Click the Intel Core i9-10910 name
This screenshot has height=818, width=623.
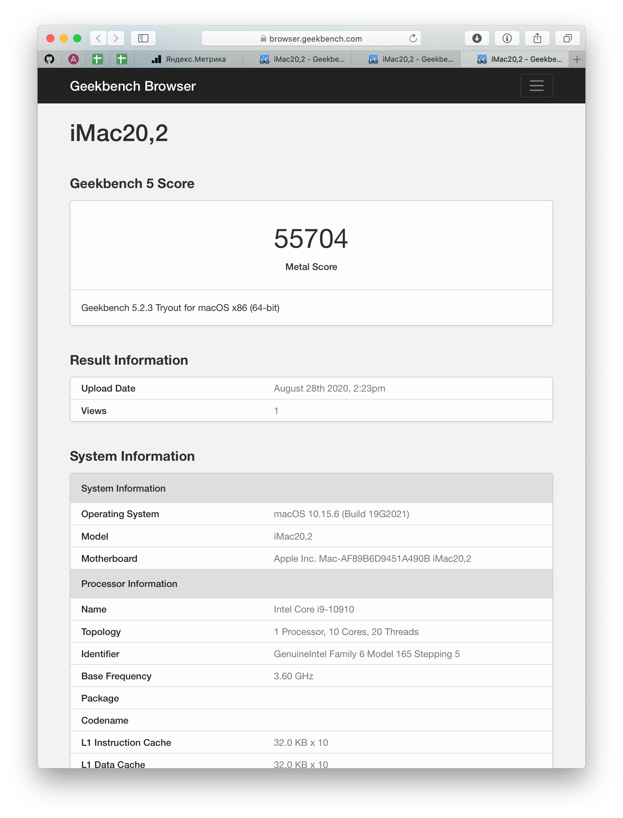[314, 609]
